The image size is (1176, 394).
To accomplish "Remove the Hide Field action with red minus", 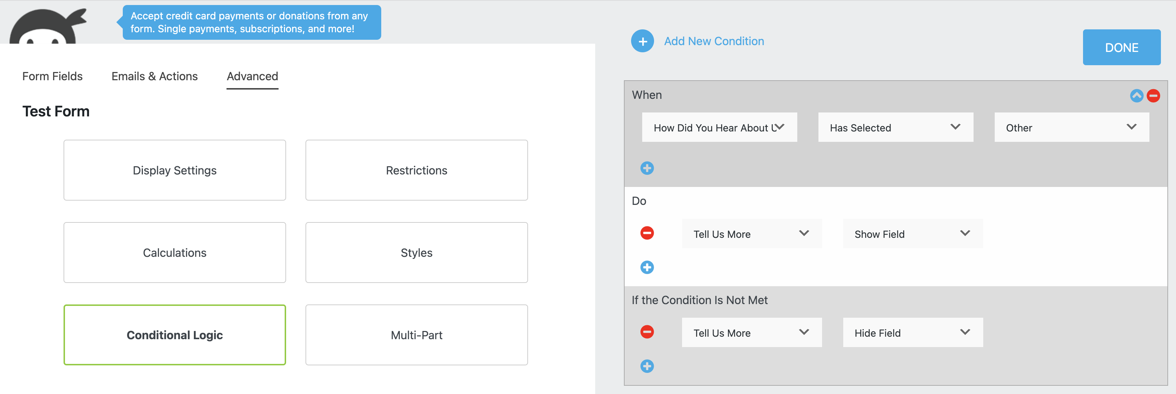I will pyautogui.click(x=647, y=332).
